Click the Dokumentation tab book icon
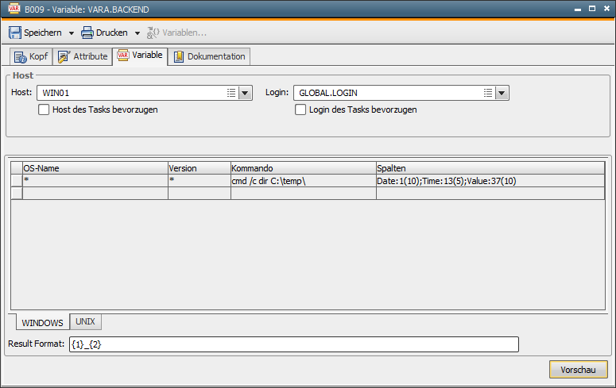616x388 pixels. pyautogui.click(x=179, y=56)
